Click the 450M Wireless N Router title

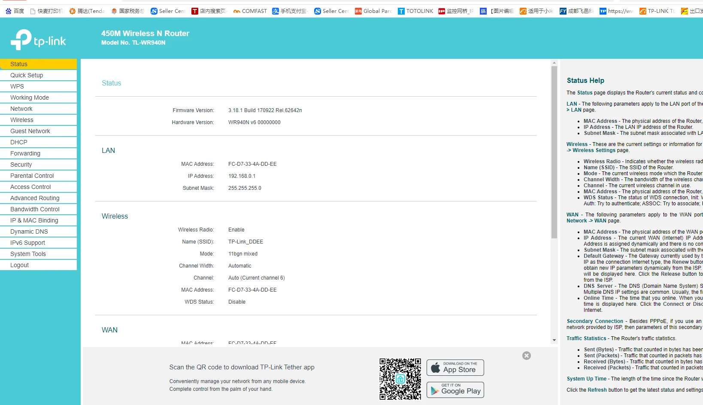pyautogui.click(x=145, y=33)
